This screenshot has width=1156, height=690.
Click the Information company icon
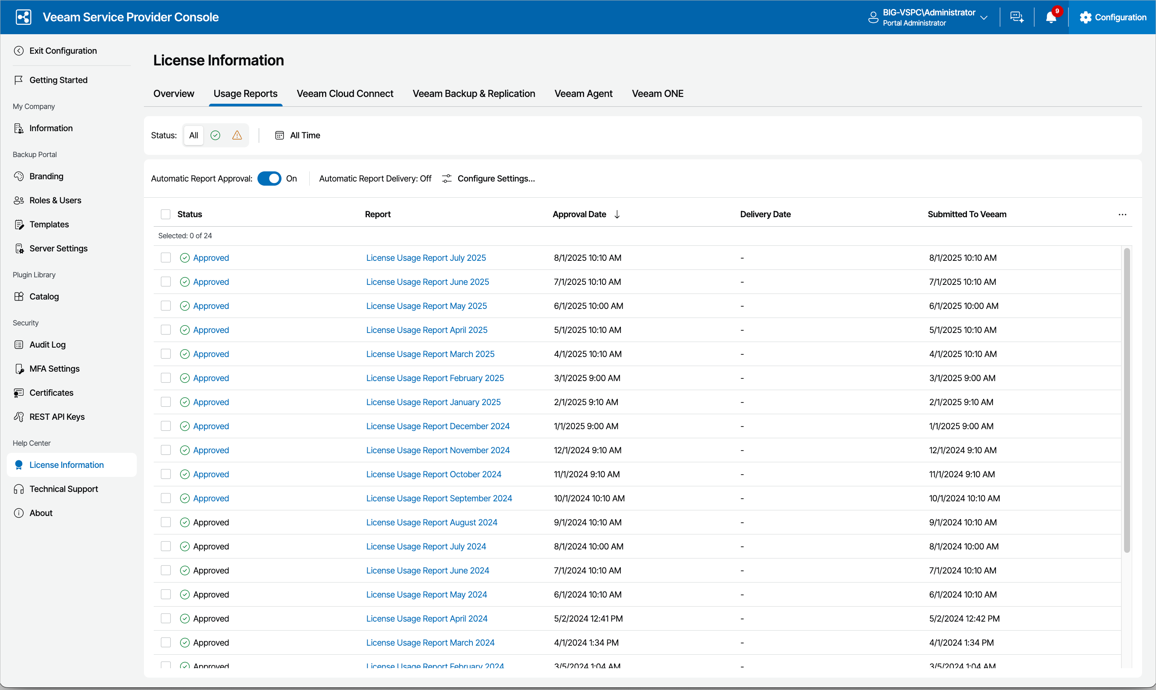18,128
